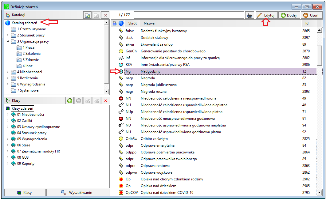Expand the 07 Zewnętrzne moduły HR node
The image size is (326, 200).
[8, 151]
